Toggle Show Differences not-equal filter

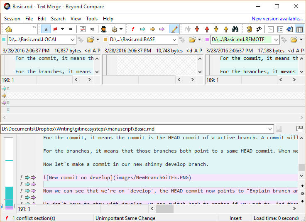coord(55,30)
